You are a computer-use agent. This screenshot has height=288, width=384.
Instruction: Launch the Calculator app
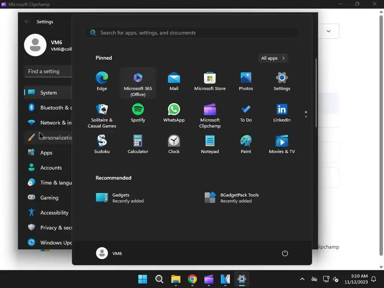[138, 144]
